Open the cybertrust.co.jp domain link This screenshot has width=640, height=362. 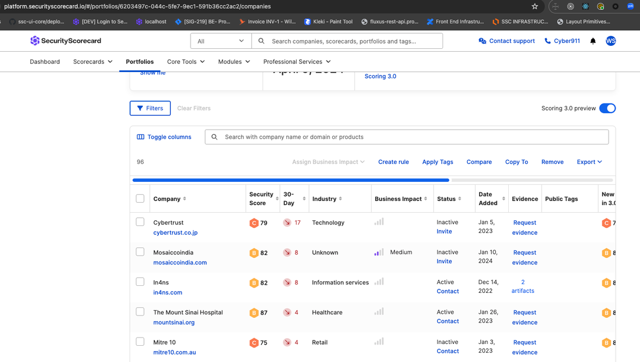pos(175,232)
